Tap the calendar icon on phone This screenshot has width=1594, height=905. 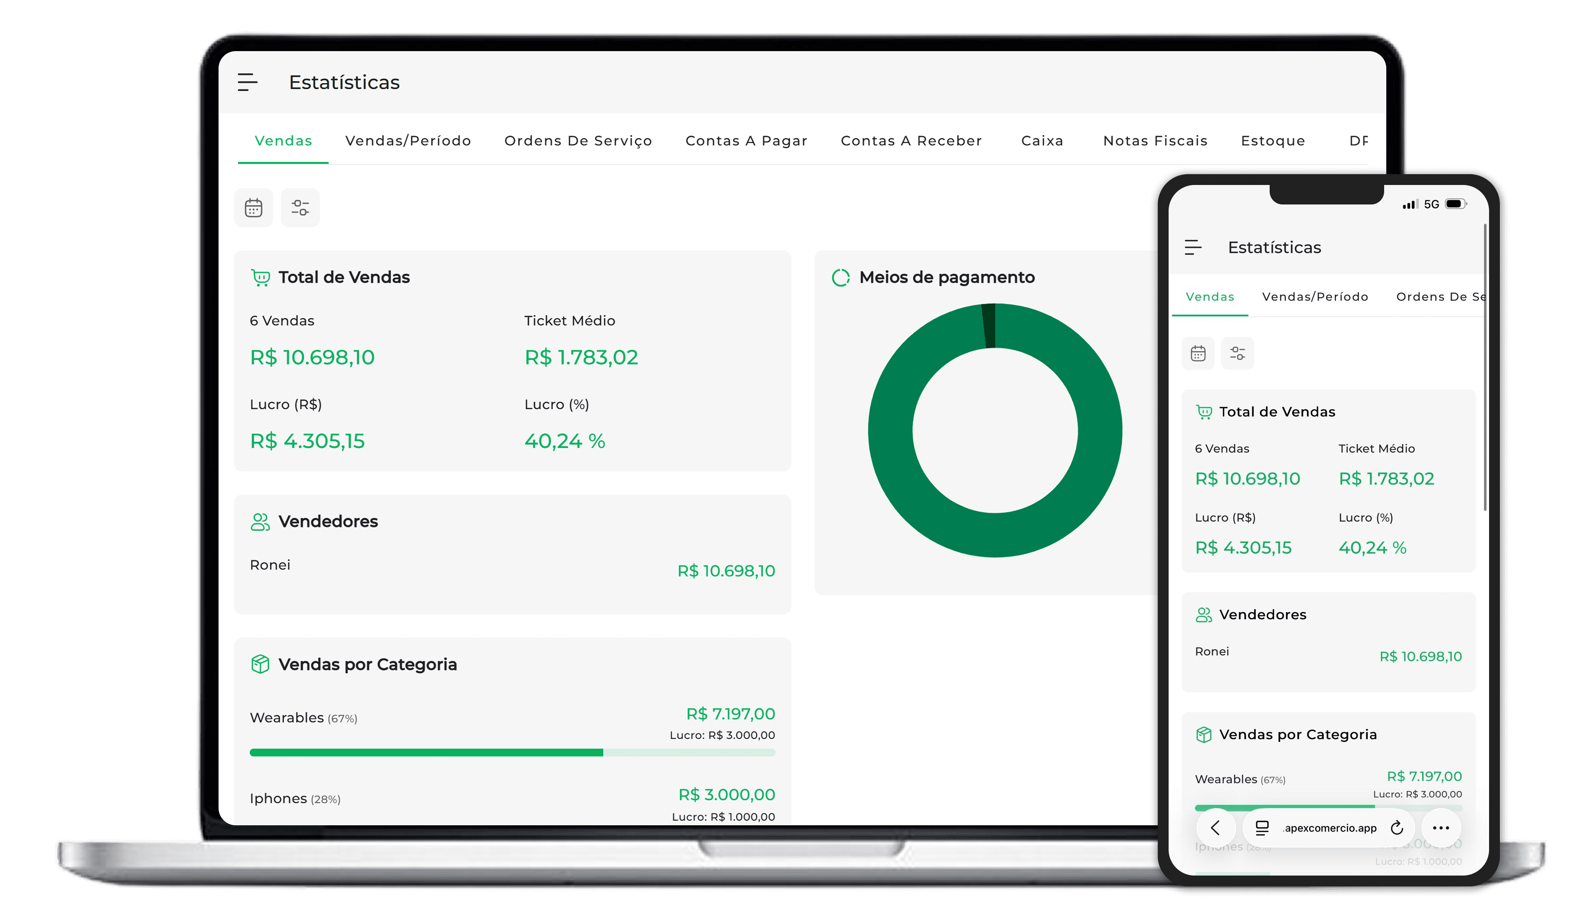pyautogui.click(x=1198, y=354)
